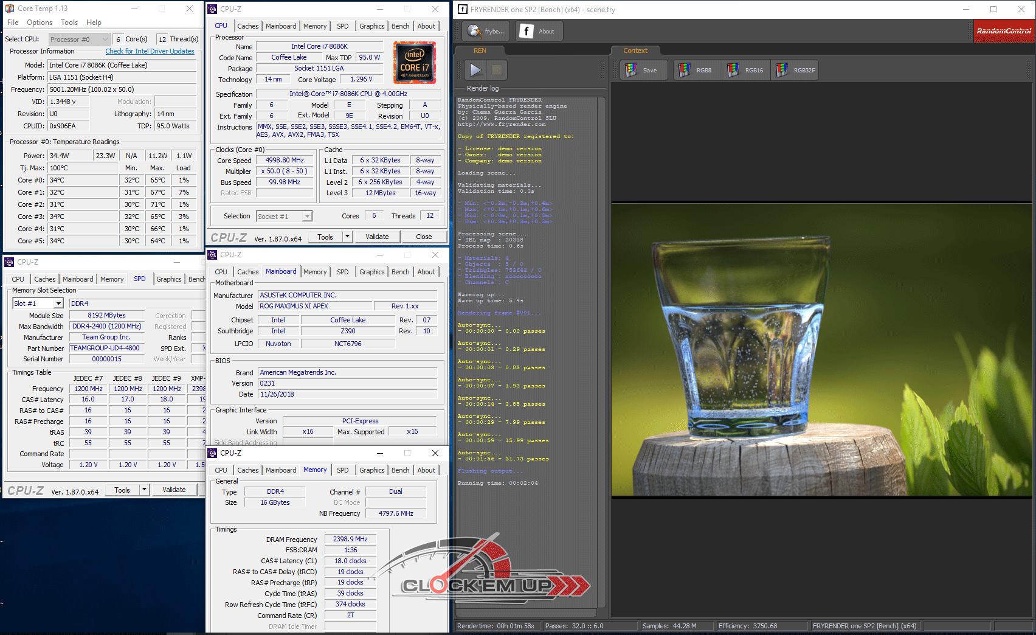Open the Slot #1 memory slot dropdown
This screenshot has height=635, width=1036.
coord(58,304)
